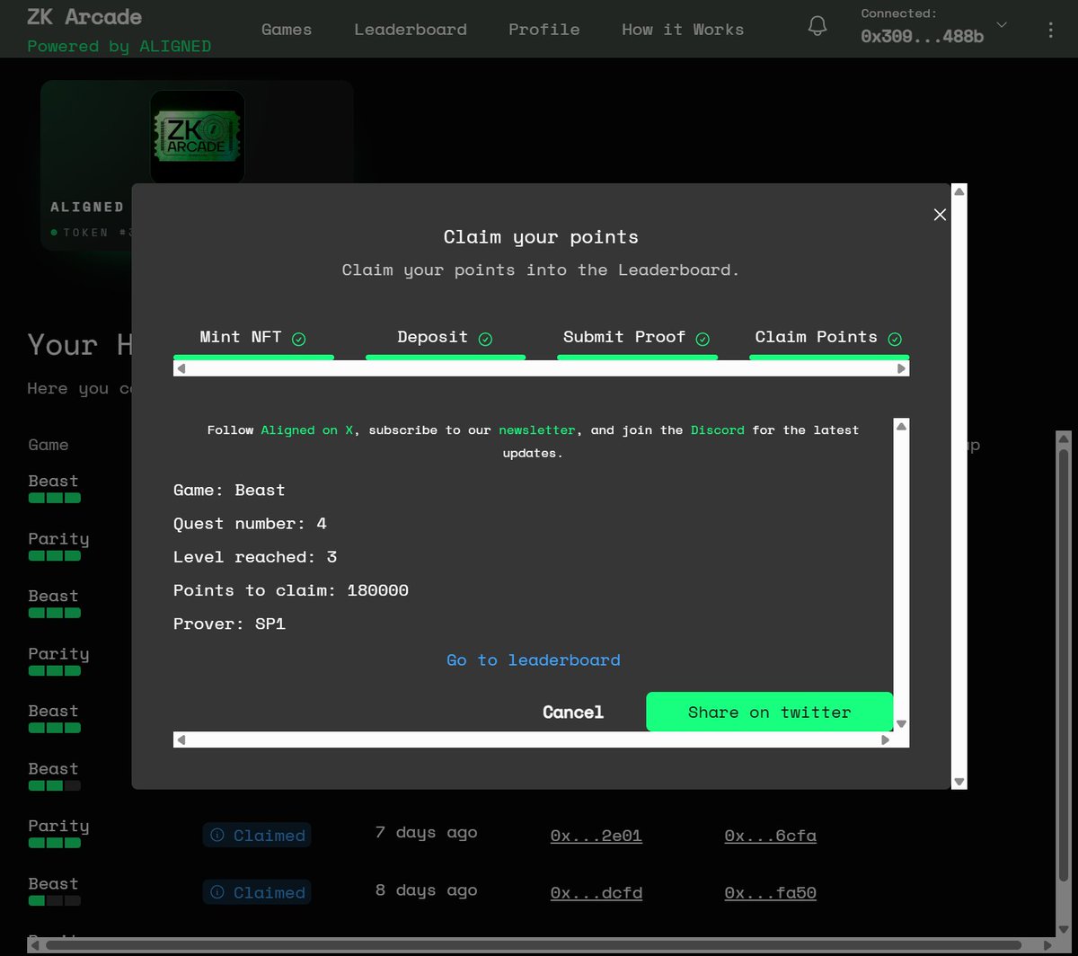Click the '7 days ago' timestamp
This screenshot has height=956, width=1078.
[426, 833]
